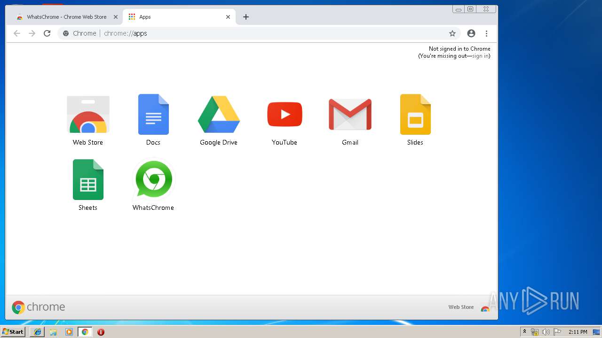Click the Google Drive label text

click(219, 142)
